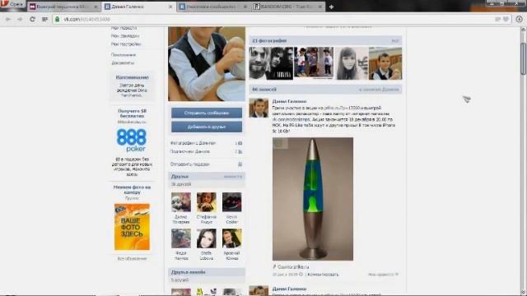Open Фотографии с Данилом link
Viewport: 527px width, 296px height.
coord(193,143)
